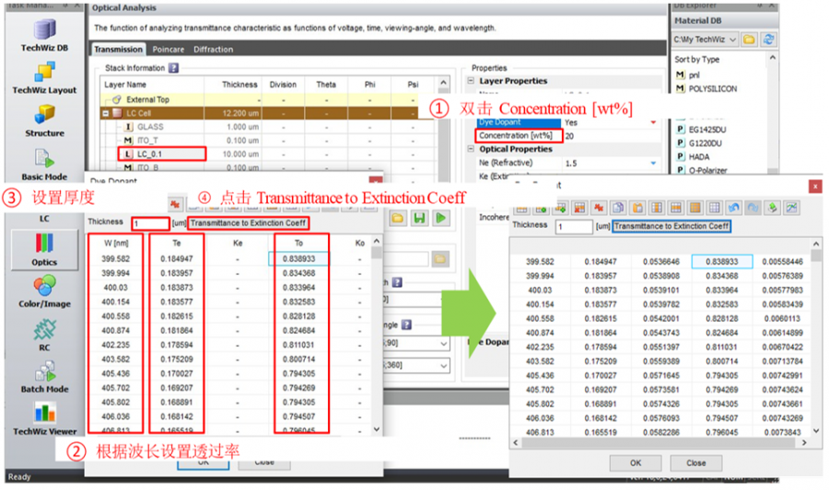Click OK in right Dye Dopant dialog
829x490 pixels.
(x=635, y=462)
